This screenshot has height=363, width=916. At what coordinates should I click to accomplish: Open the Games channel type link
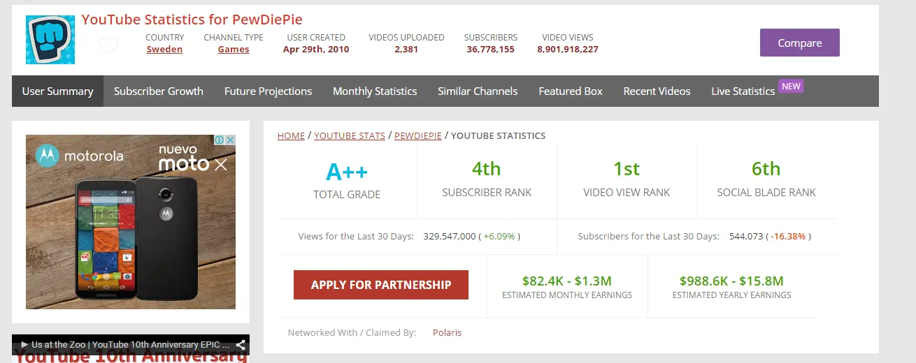pyautogui.click(x=234, y=50)
